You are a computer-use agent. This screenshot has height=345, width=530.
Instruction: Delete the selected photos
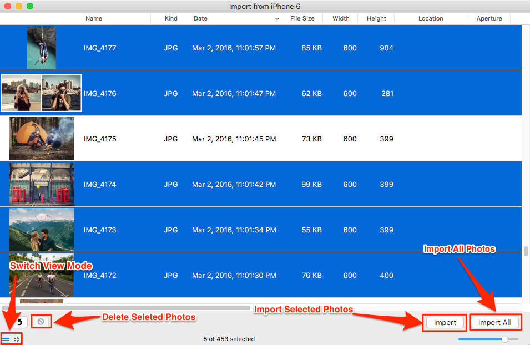point(41,322)
